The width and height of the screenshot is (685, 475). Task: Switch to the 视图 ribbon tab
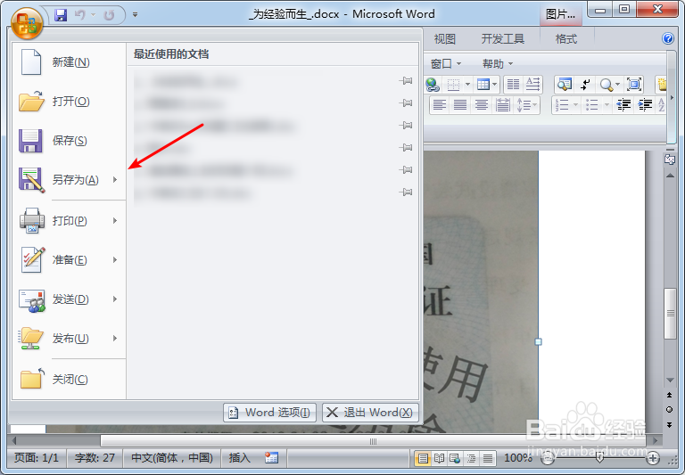445,39
